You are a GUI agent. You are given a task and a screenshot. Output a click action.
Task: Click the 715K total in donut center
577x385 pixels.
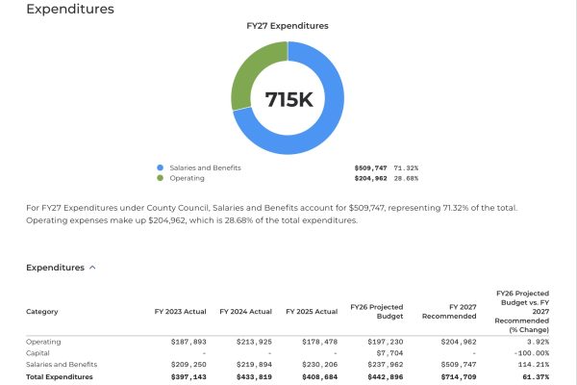(x=288, y=98)
